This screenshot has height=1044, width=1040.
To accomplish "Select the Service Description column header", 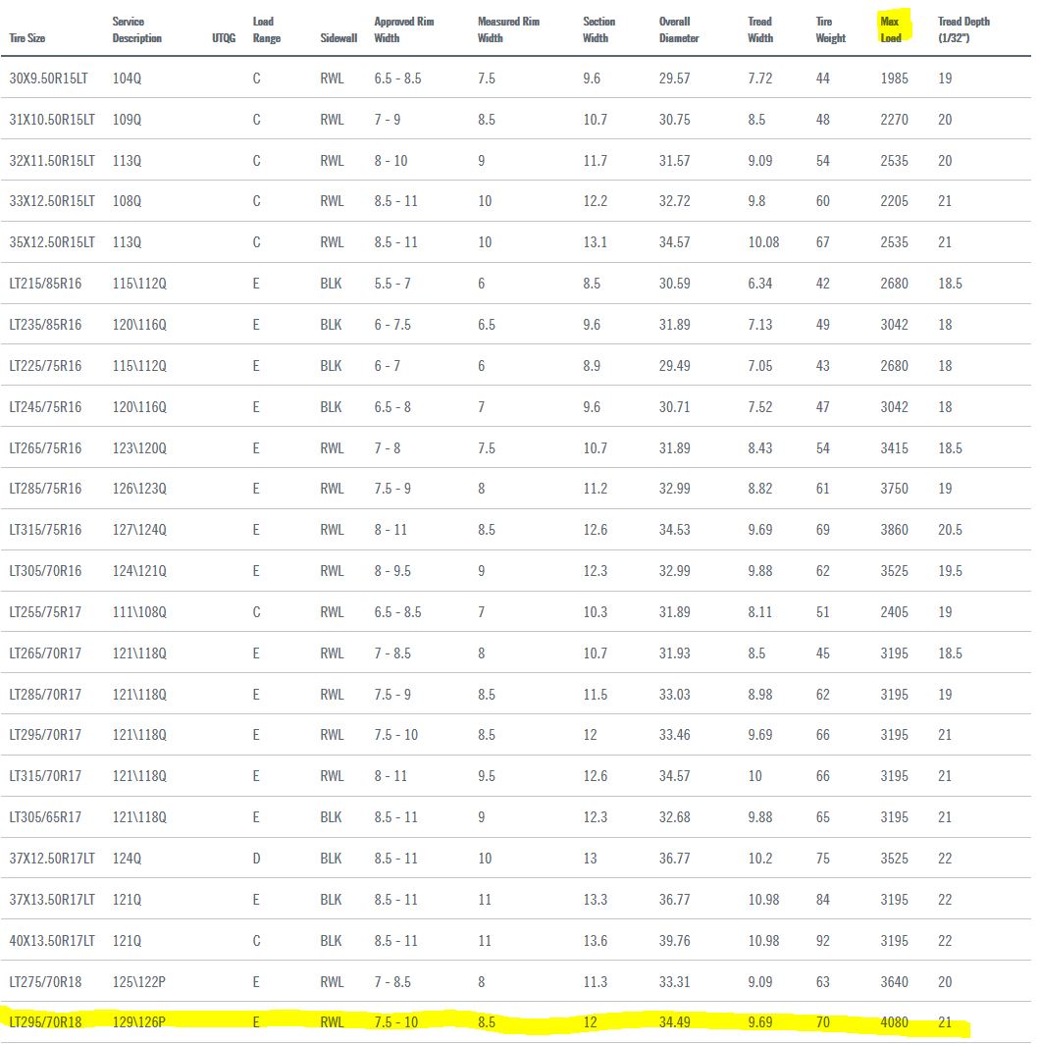I will tap(137, 29).
